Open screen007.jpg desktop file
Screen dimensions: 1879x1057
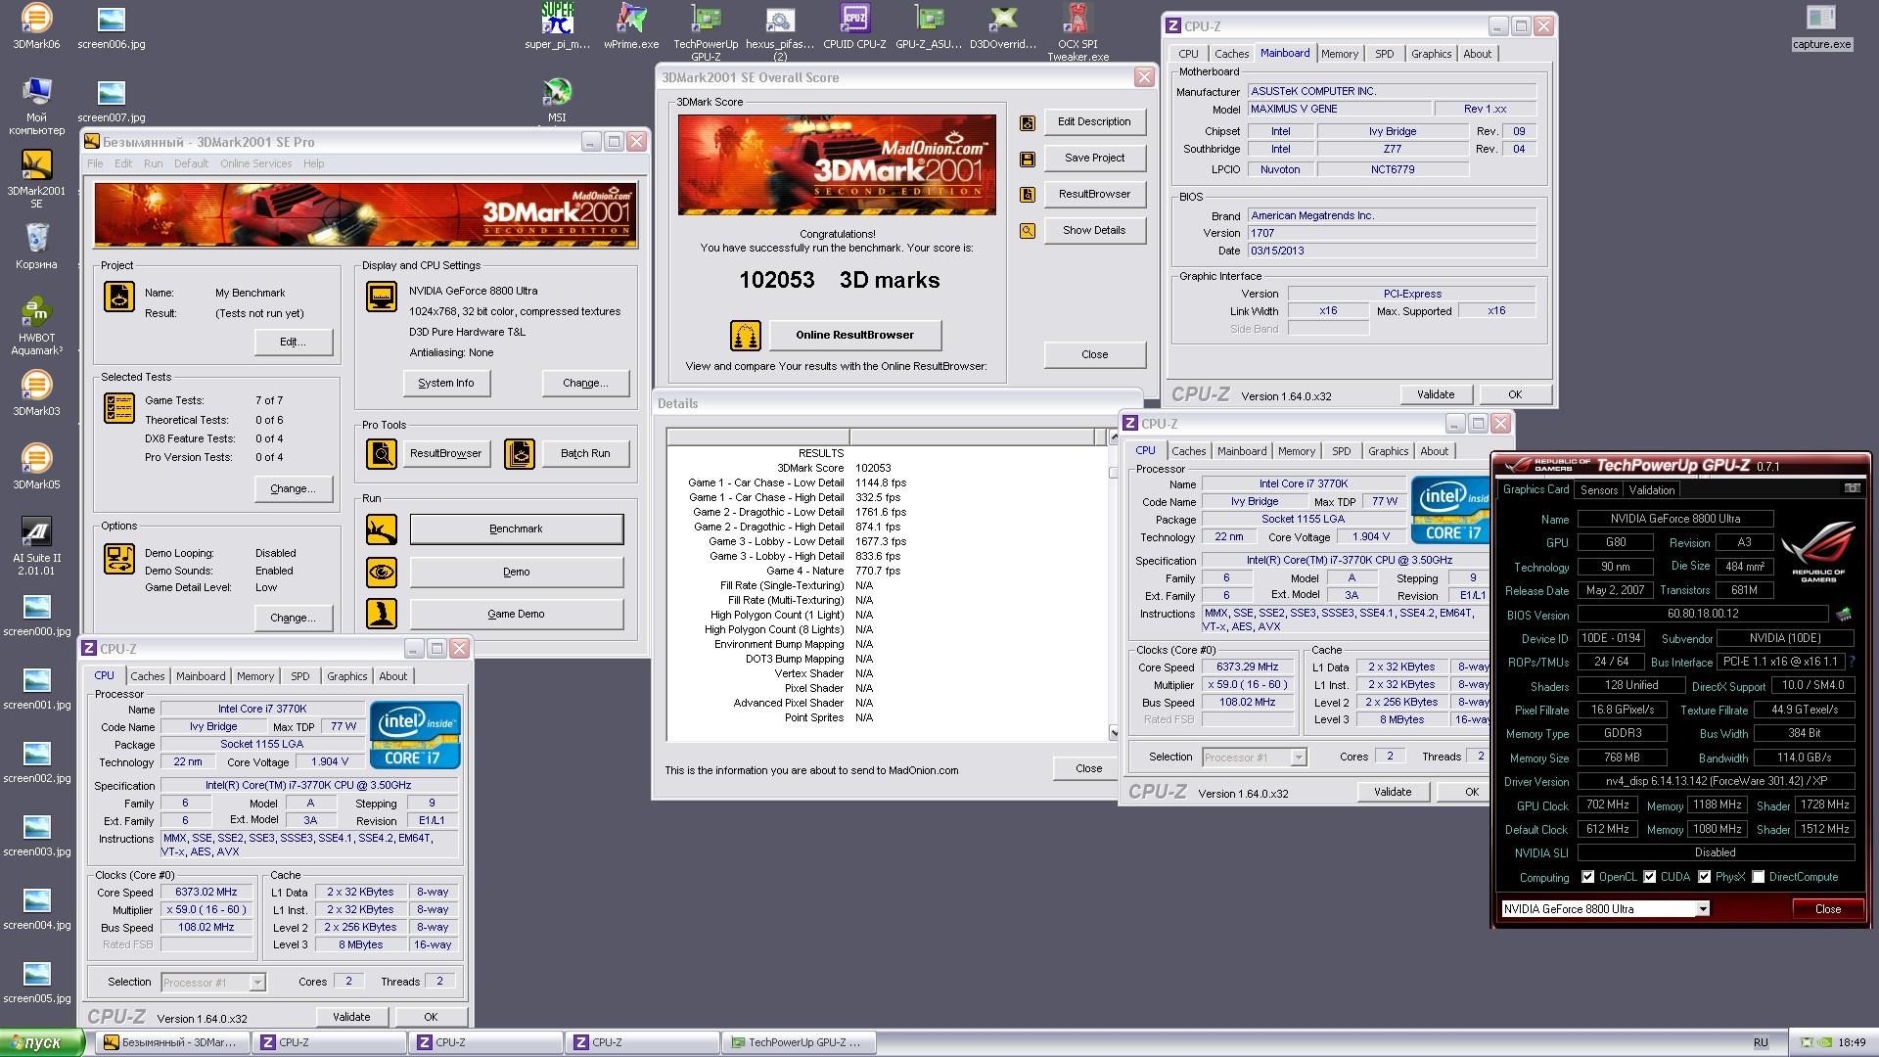click(111, 100)
